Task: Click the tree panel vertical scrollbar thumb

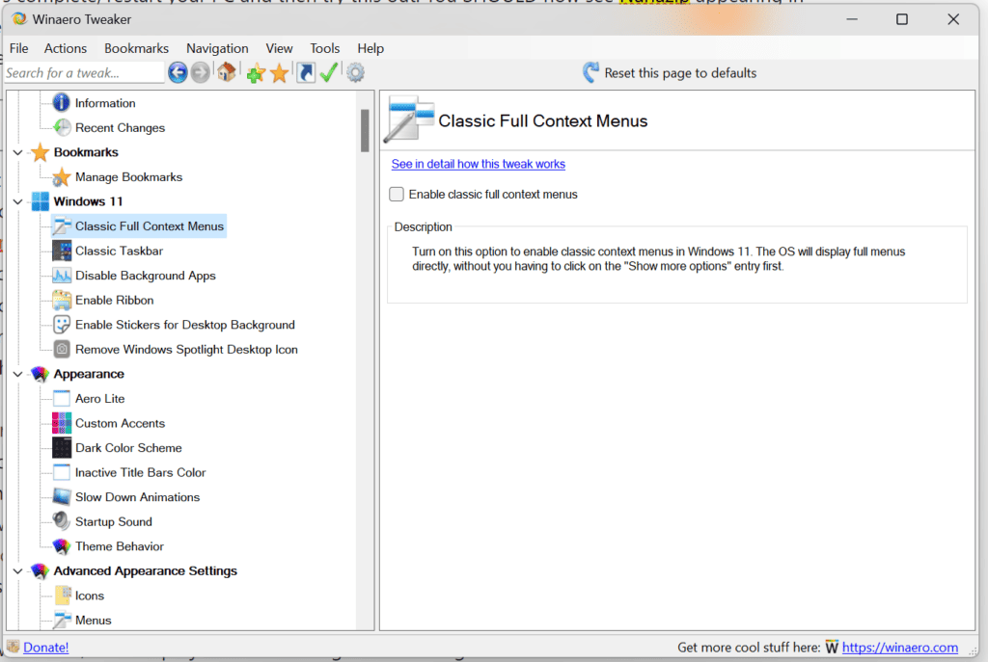Action: coord(365,130)
